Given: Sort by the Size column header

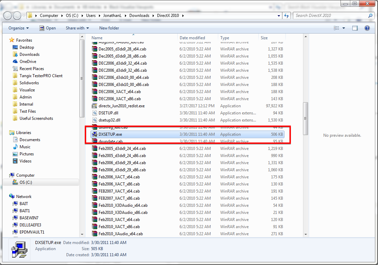Looking at the screenshot, I should 272,38.
